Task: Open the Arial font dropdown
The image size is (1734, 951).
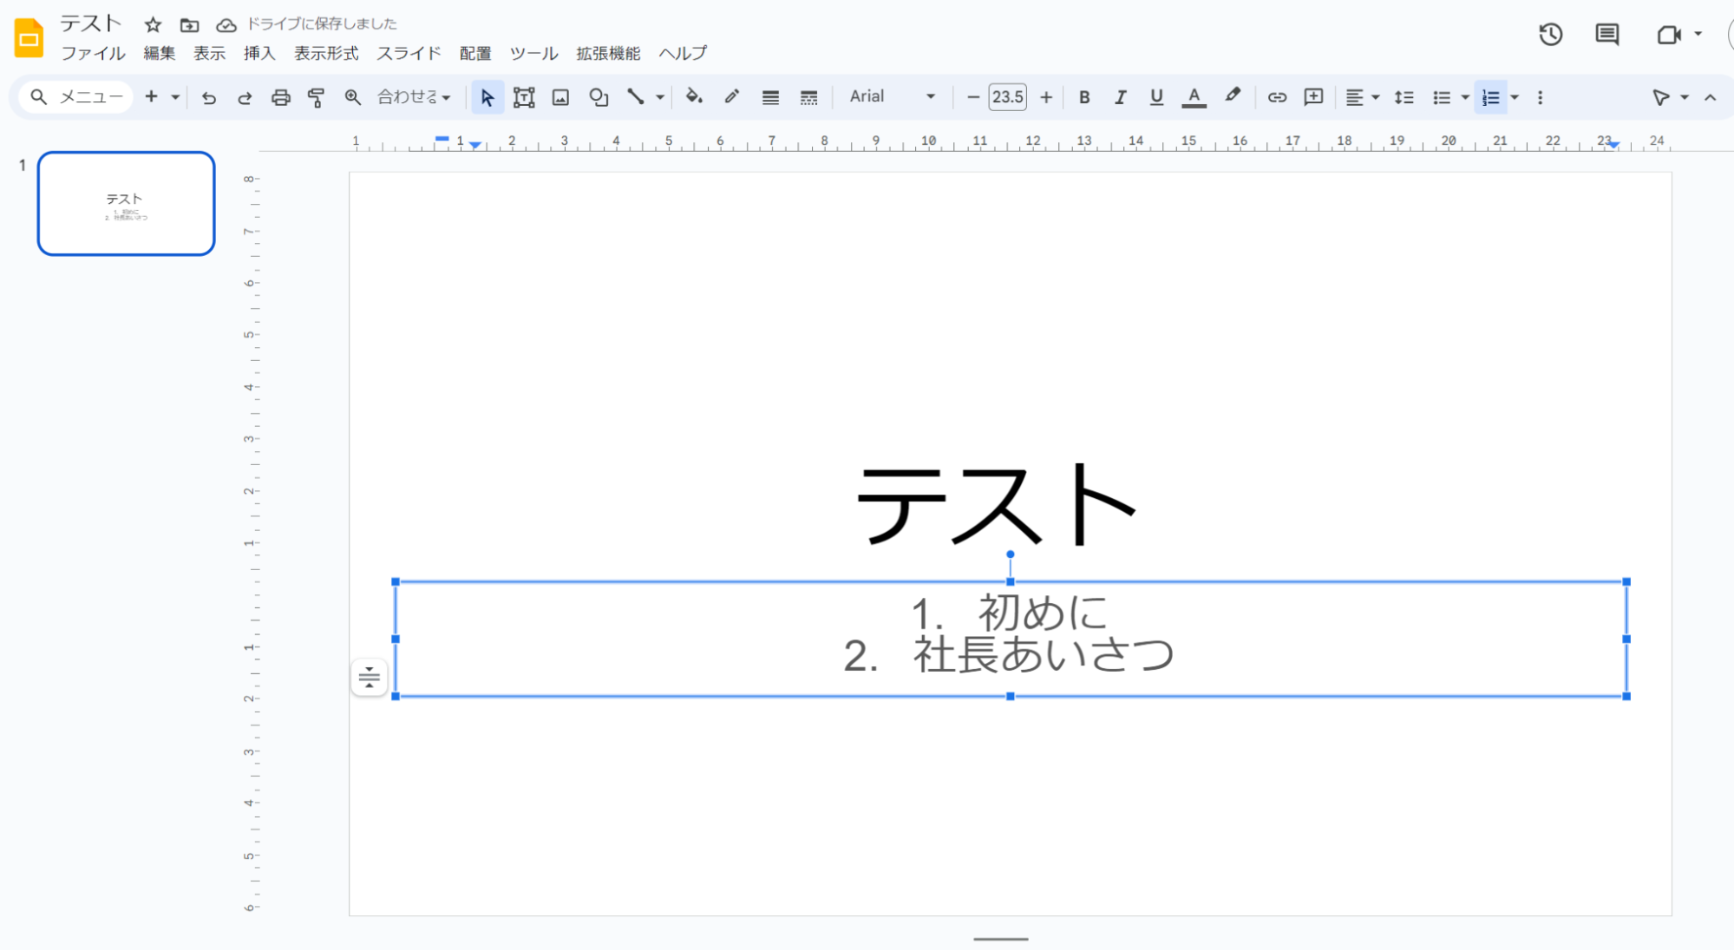Action: 892,96
